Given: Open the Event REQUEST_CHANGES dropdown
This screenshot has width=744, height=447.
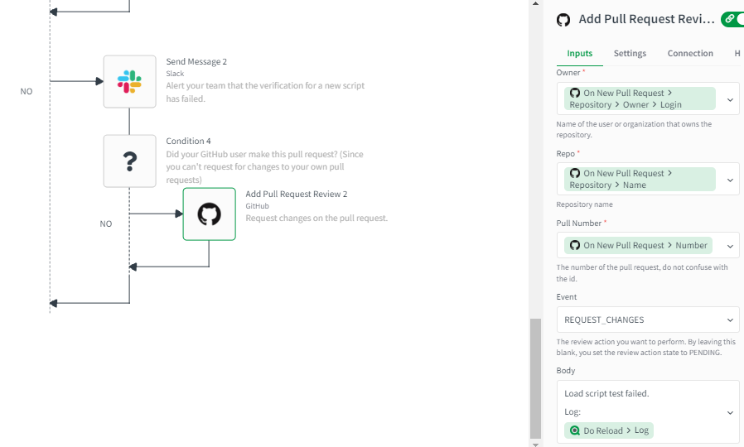Looking at the screenshot, I should click(x=730, y=320).
